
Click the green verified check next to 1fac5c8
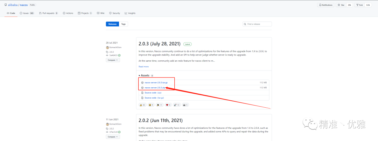point(119,132)
